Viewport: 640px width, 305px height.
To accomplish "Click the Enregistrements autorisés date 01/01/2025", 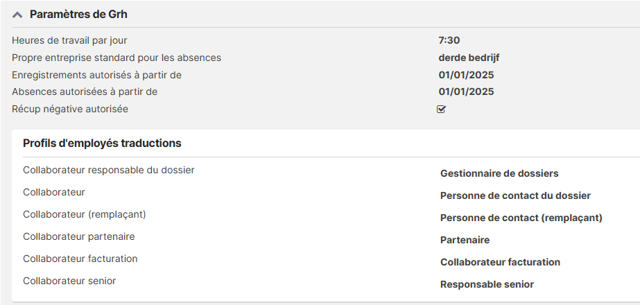I will point(466,75).
